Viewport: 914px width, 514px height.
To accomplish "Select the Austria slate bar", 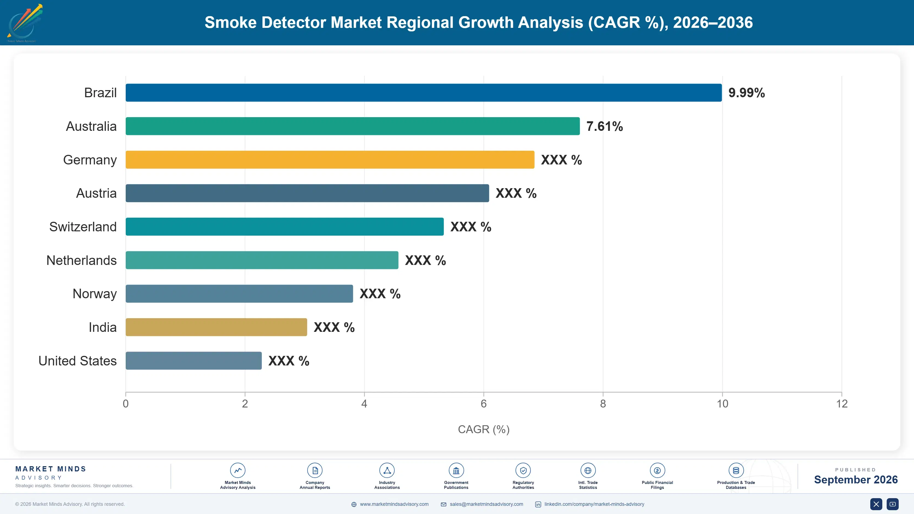I will pyautogui.click(x=307, y=193).
